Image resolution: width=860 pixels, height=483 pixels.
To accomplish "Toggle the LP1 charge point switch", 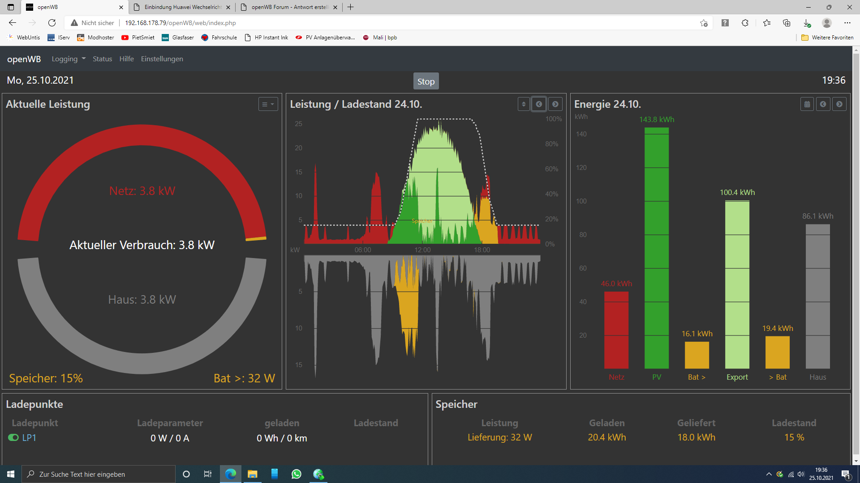I will pos(13,438).
